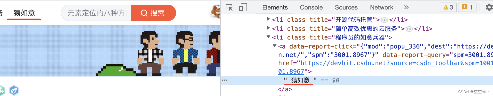Toggle device toolbar emulation icon
The width and height of the screenshot is (493, 96).
(243, 7)
